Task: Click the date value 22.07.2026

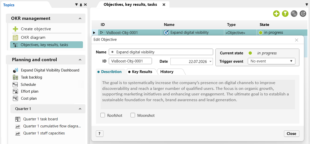Action: pyautogui.click(x=198, y=61)
